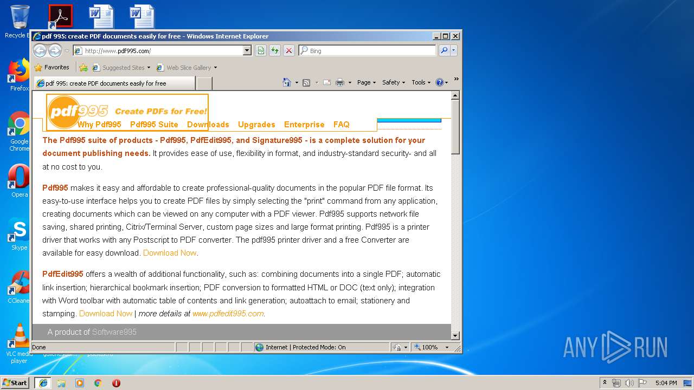Click the status bar security padlock icon
The height and width of the screenshot is (390, 694).
(397, 347)
